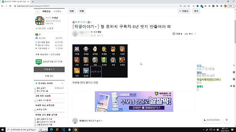Toggle the cafe favorite star box
This screenshot has height=132, width=236.
[37, 11]
